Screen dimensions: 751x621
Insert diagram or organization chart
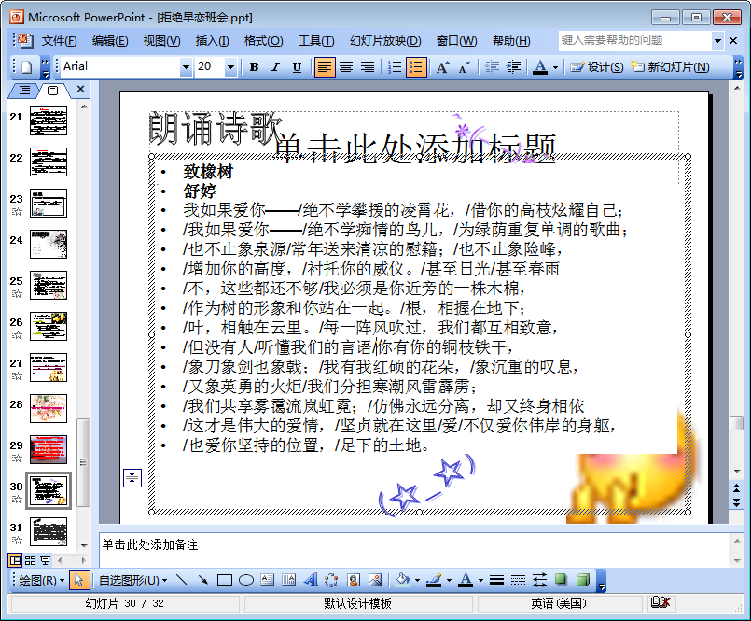pos(332,580)
